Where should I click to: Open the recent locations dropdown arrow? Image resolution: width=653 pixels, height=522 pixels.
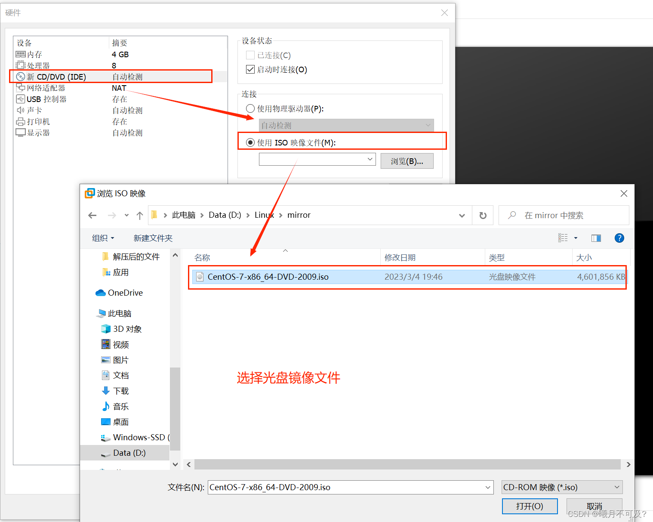(x=126, y=215)
